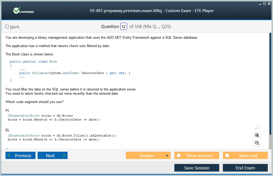
Task: Maximize the ETE Player window
Action: 264,3
